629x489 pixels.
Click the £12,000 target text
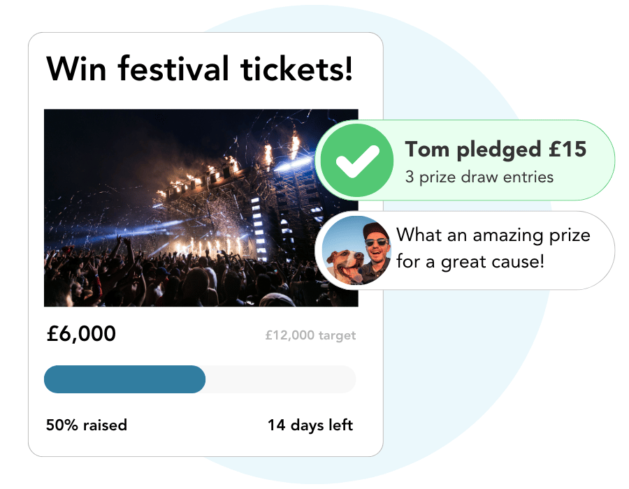pos(310,335)
